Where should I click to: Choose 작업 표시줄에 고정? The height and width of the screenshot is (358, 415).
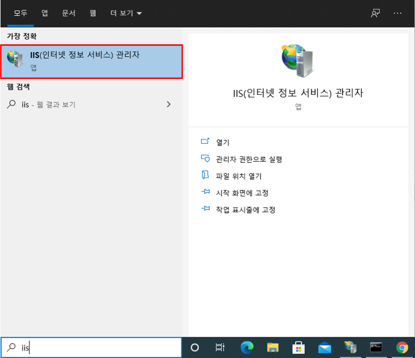(246, 210)
